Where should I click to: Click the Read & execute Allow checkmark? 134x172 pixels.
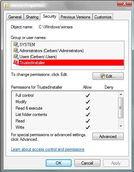[x=88, y=108]
